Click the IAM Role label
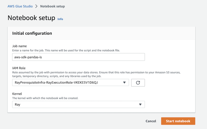 coord(19,68)
